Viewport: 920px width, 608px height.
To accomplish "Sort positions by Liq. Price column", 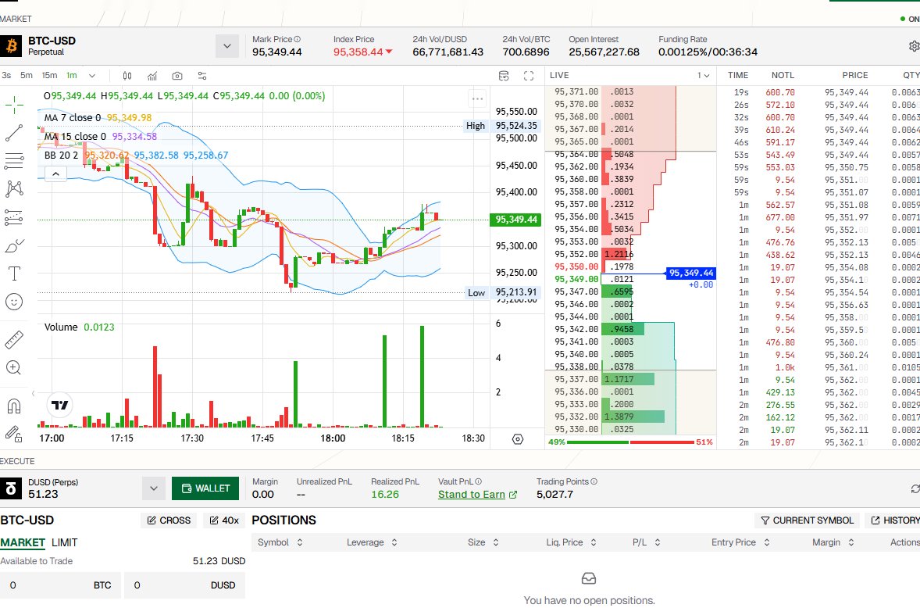I will tap(594, 542).
